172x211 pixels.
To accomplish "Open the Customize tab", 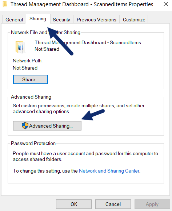I will tap(134, 20).
